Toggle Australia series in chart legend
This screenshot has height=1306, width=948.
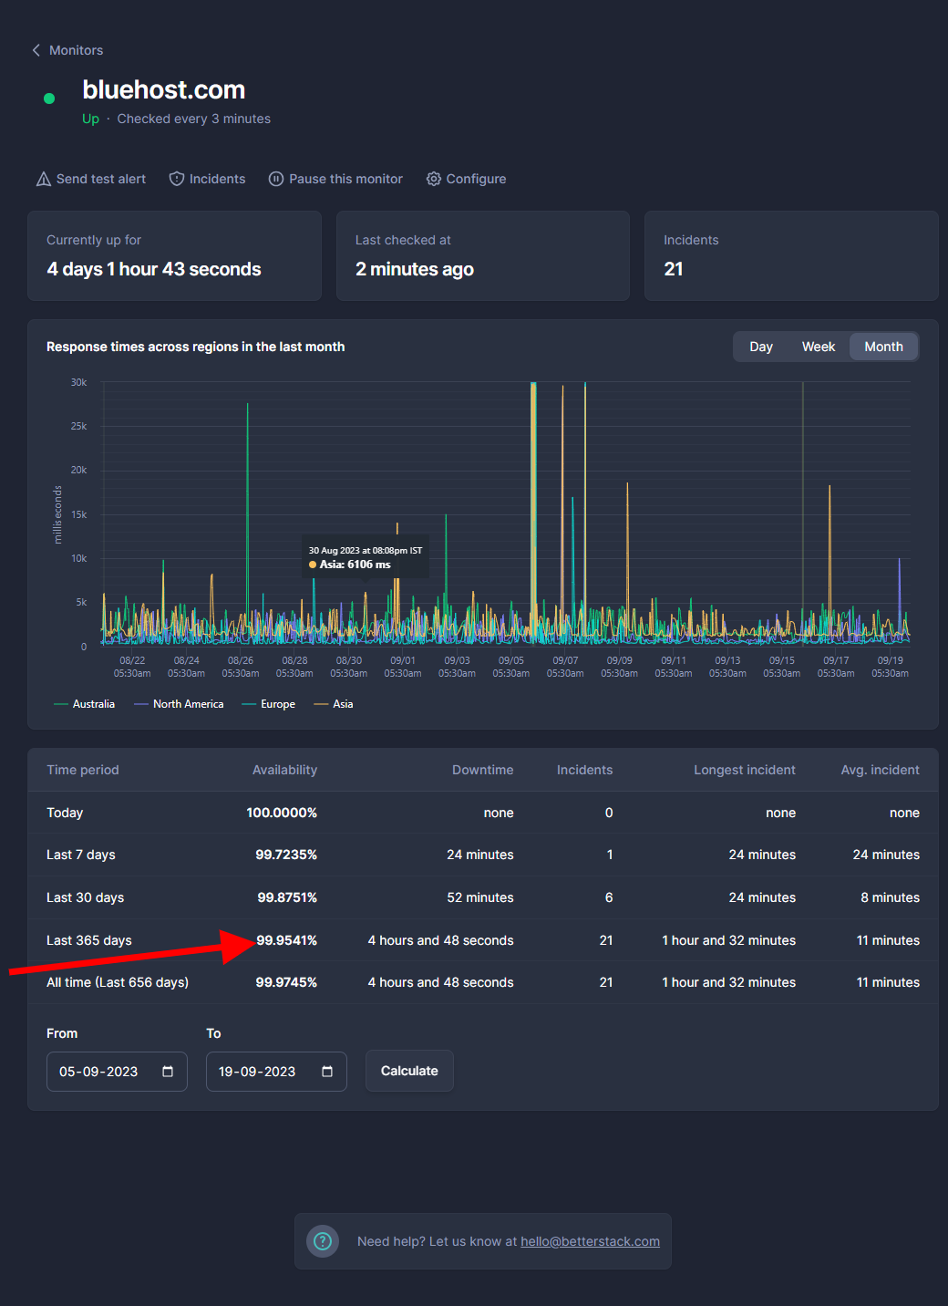85,704
